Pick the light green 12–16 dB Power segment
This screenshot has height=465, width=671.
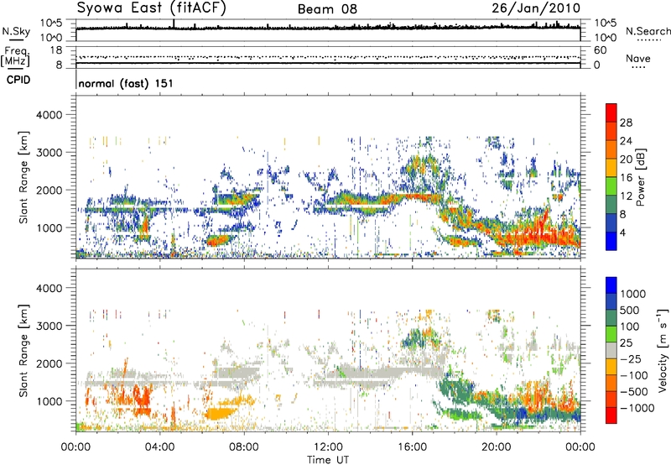pyautogui.click(x=611, y=186)
